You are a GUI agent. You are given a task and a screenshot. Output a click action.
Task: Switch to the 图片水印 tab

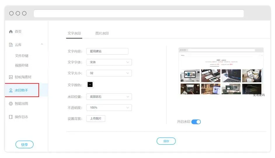coord(102,33)
